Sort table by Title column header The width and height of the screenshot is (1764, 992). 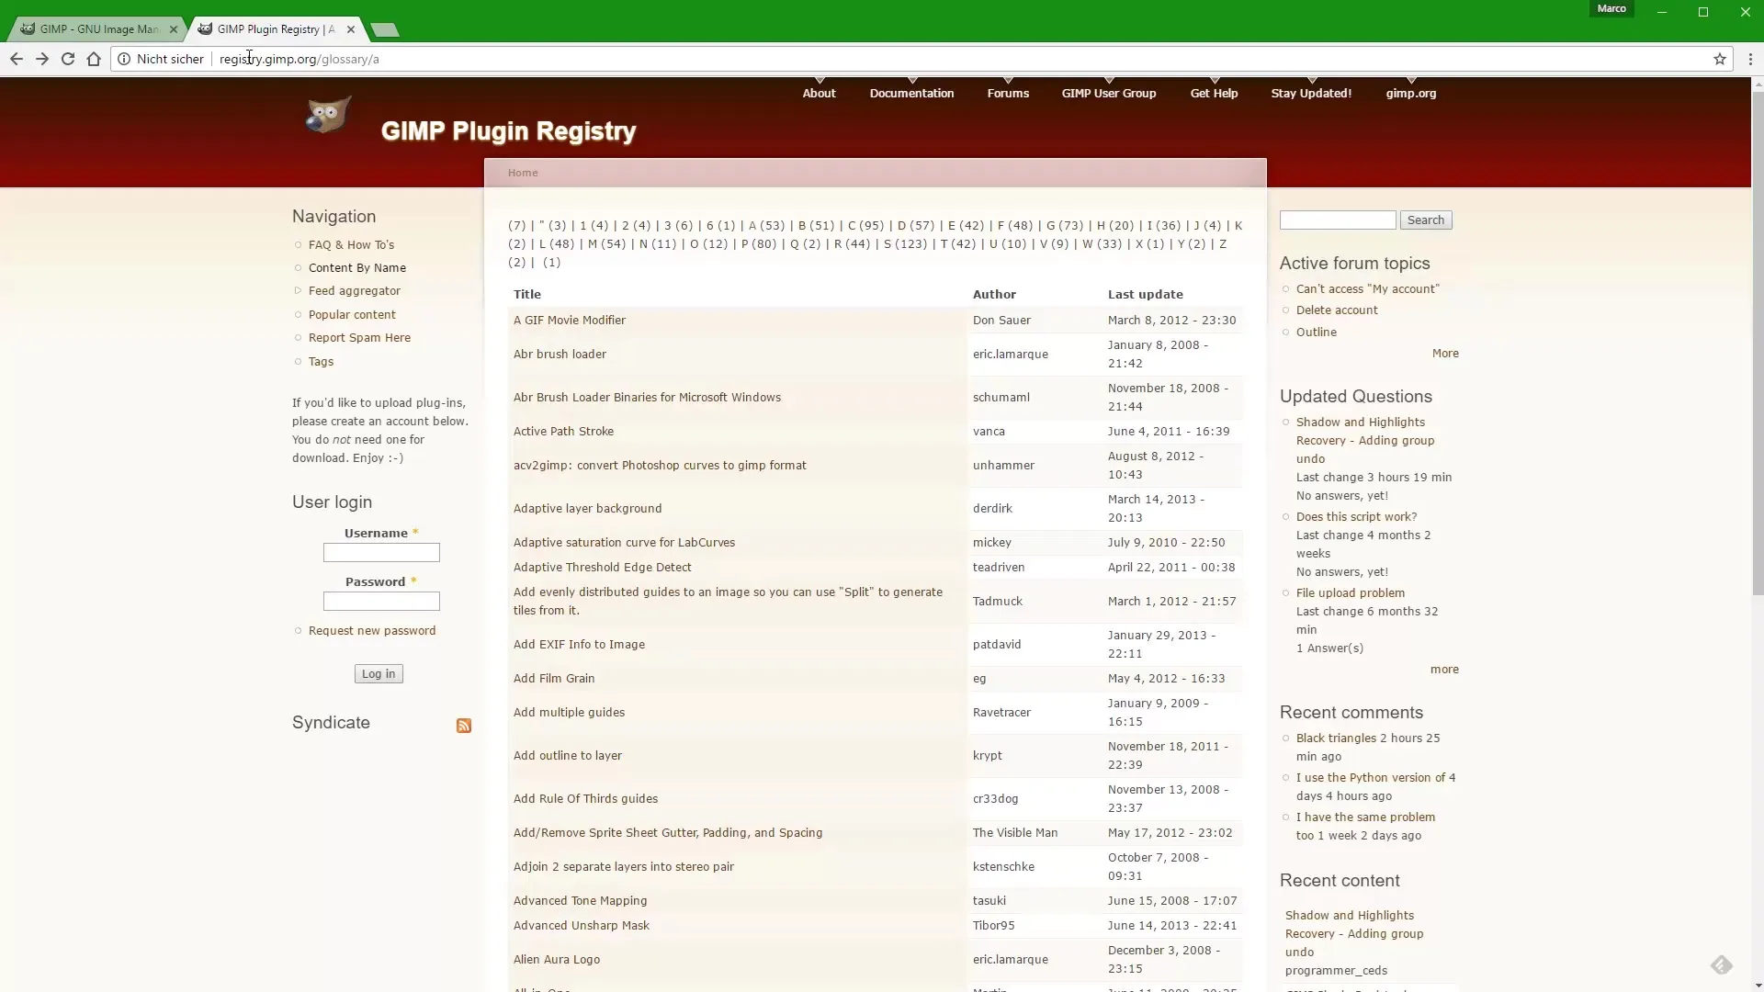click(527, 294)
